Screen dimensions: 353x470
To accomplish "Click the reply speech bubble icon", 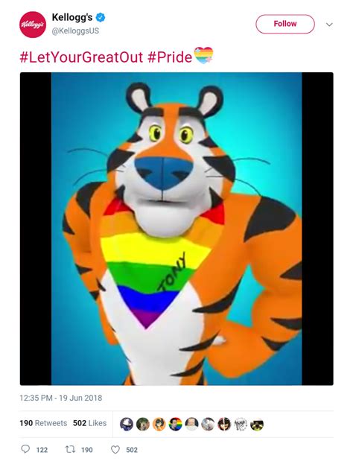I will (x=25, y=449).
